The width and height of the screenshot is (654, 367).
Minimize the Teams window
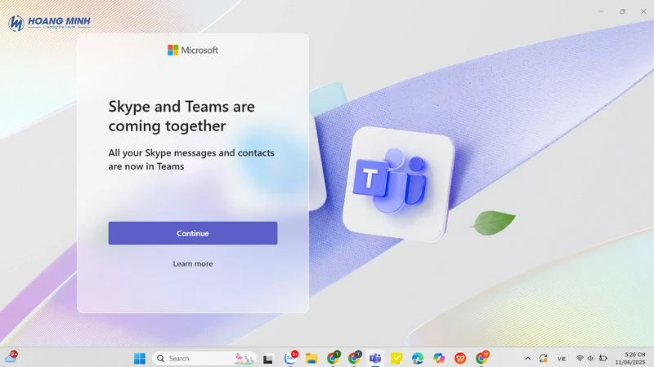(601, 11)
